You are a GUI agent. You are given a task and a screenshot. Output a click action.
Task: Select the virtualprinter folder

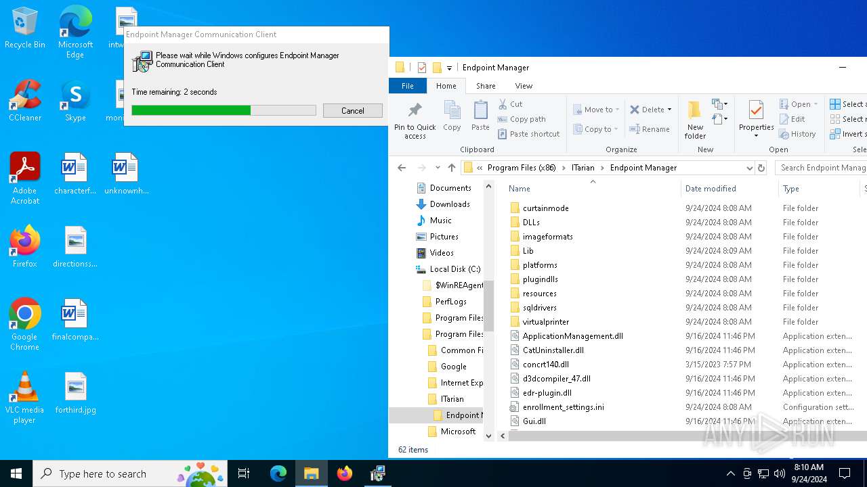[x=545, y=322]
